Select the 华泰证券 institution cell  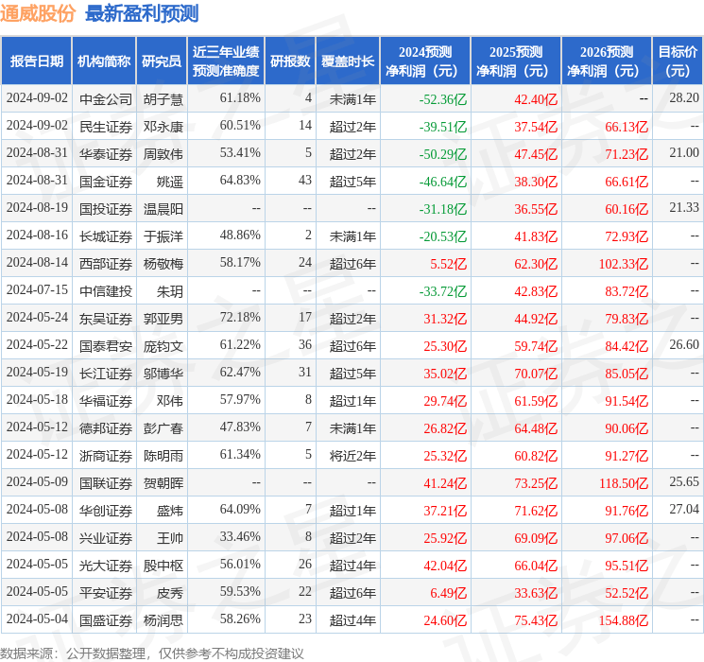point(106,154)
